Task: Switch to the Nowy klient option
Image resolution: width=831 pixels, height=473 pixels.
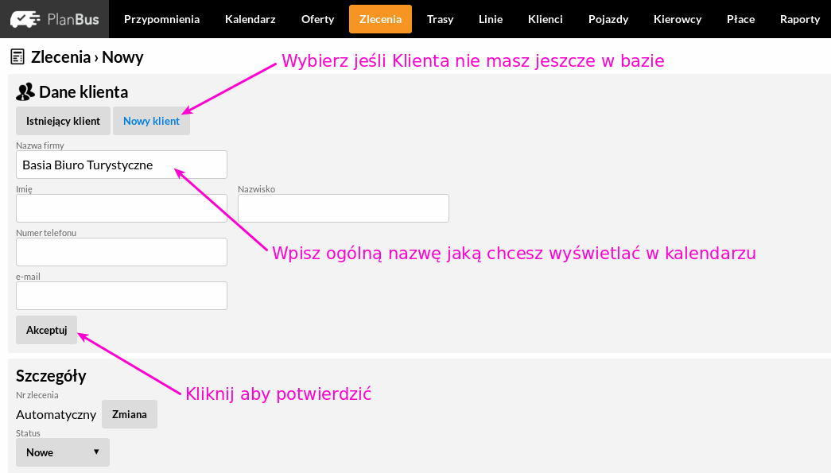Action: (151, 121)
